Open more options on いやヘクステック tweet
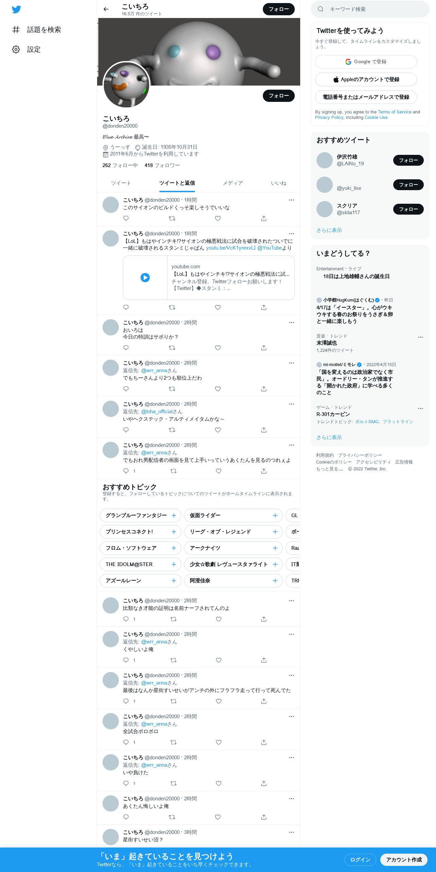436x872 pixels. (x=291, y=404)
